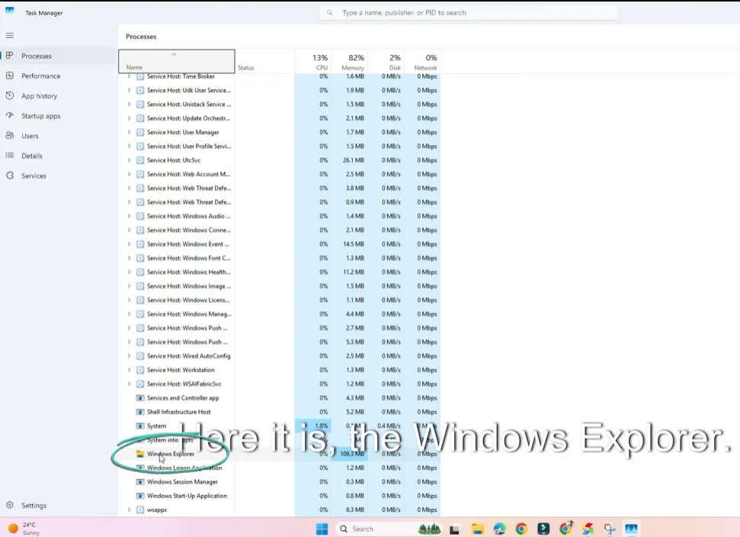
Task: Open the Windows Start menu
Action: (322, 529)
